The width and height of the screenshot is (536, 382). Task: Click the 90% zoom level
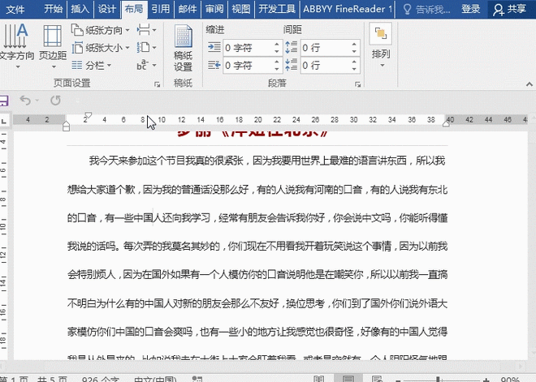[510, 380]
